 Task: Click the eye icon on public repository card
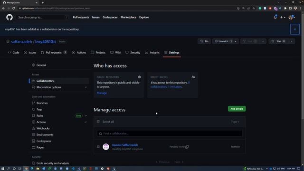tap(139, 77)
